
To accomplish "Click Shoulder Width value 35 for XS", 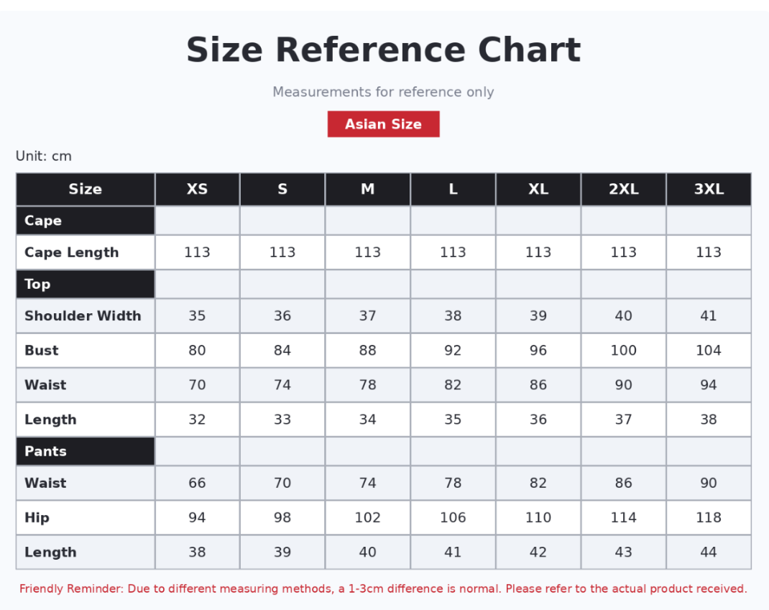I will pyautogui.click(x=197, y=316).
